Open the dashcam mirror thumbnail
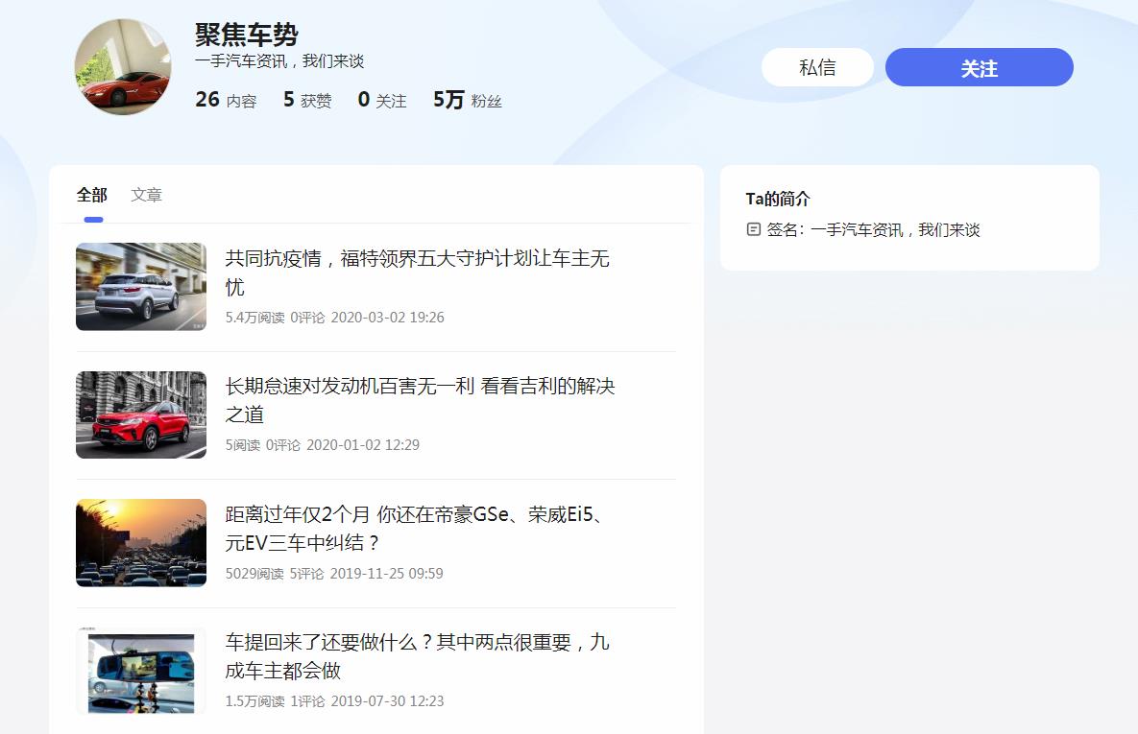The width and height of the screenshot is (1138, 734). coord(141,671)
